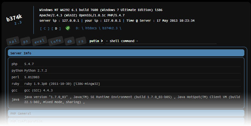Open the xpl tab

[13, 41]
